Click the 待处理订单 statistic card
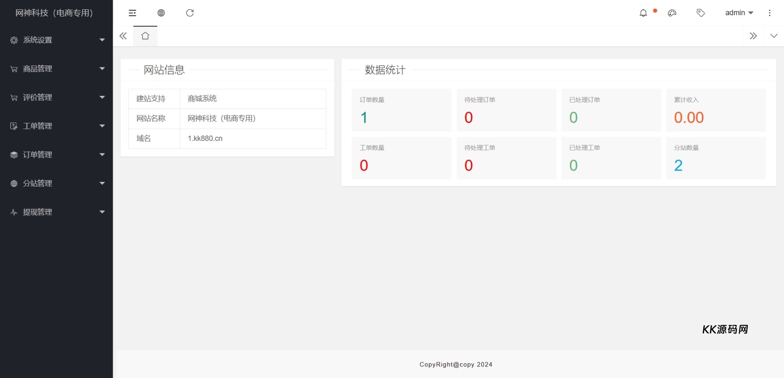The width and height of the screenshot is (784, 378). 507,110
